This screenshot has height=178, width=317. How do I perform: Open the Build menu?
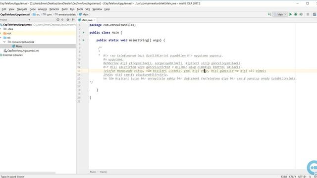64,9
